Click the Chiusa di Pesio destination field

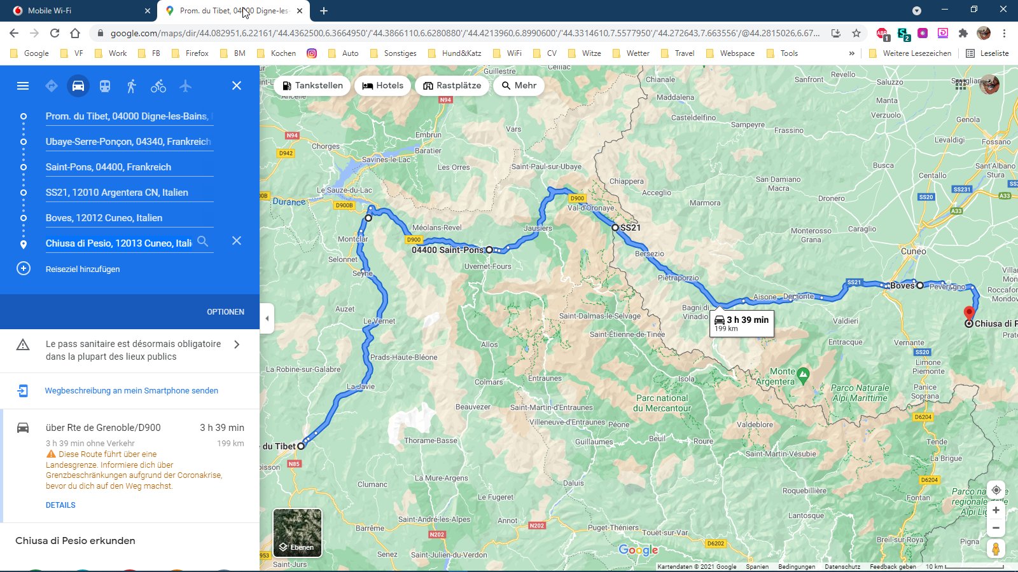[119, 243]
